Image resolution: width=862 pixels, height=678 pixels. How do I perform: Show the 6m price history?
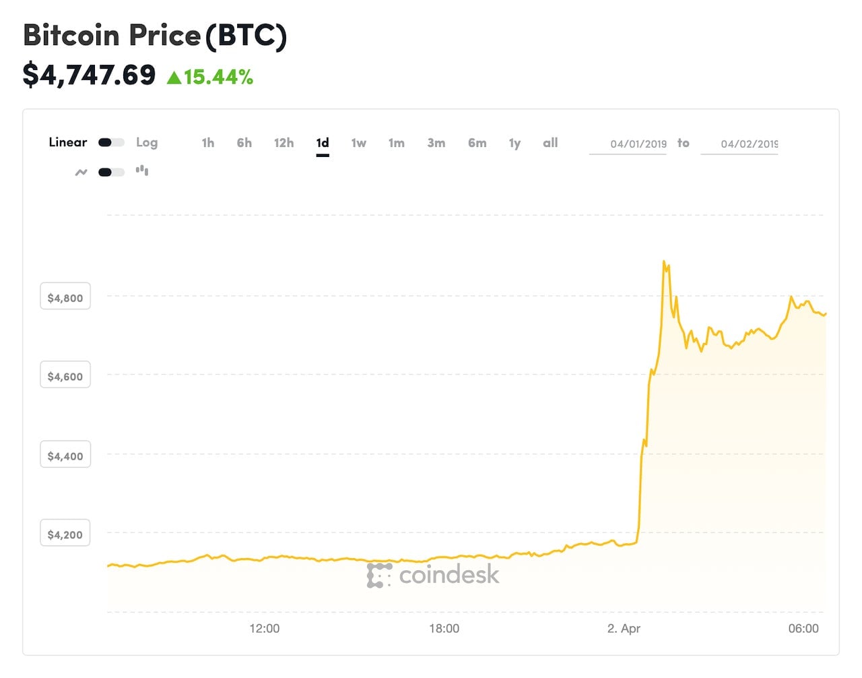(x=477, y=143)
